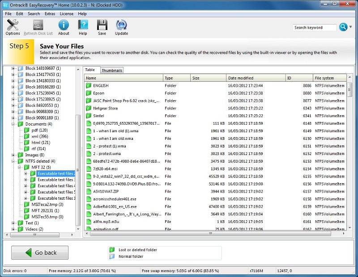Screen dimensions: 358x277
Task: Open the Help menu in menu bar
Action: click(x=82, y=14)
